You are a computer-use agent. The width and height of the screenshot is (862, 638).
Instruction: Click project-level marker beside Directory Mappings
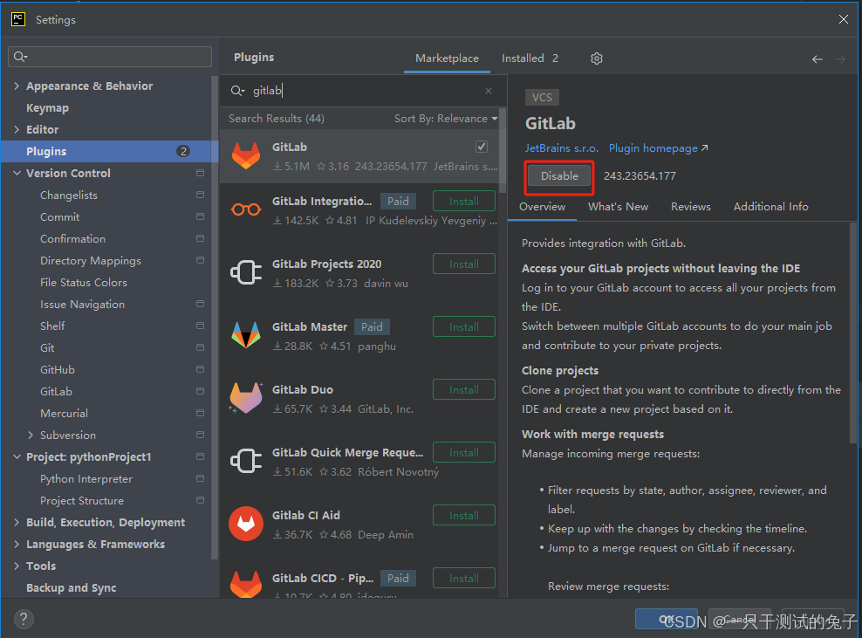200,260
